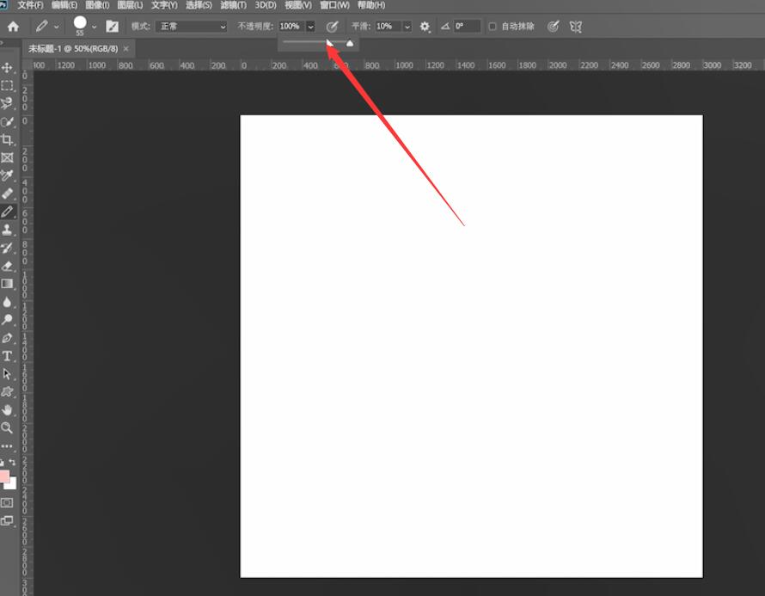Select the Eyedropper tool

[x=7, y=175]
